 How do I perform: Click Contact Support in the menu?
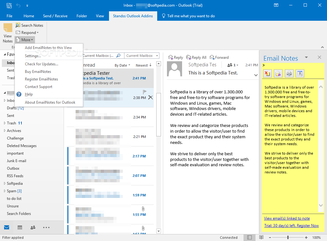click(38, 87)
